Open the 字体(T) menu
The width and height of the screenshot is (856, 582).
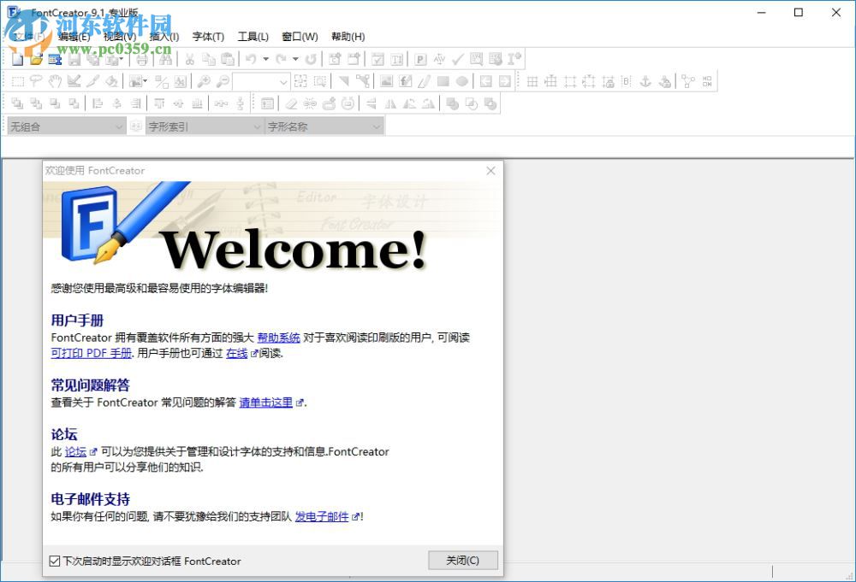click(208, 37)
